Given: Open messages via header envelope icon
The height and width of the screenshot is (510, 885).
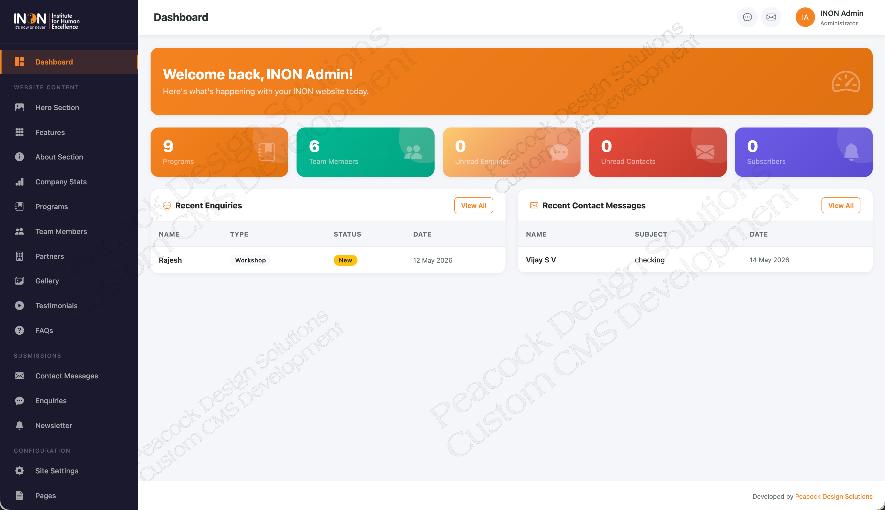Looking at the screenshot, I should click(771, 17).
